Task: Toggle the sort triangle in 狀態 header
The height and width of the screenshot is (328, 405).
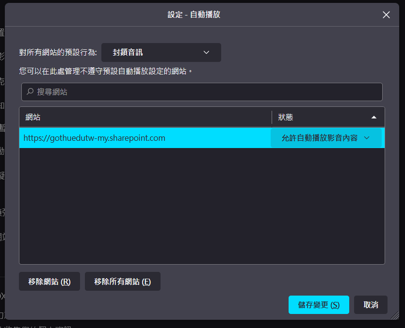Action: [x=373, y=117]
